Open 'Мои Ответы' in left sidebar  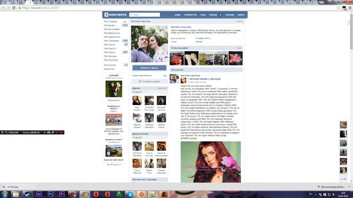(109, 52)
